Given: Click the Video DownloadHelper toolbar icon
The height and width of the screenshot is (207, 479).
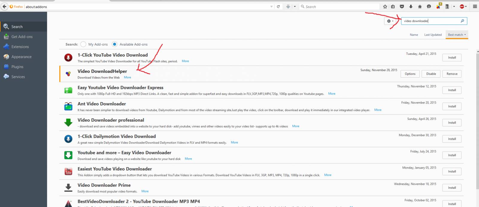Looking at the screenshot, I should pyautogui.click(x=438, y=6).
